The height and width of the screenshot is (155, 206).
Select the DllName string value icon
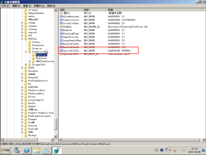point(61,27)
